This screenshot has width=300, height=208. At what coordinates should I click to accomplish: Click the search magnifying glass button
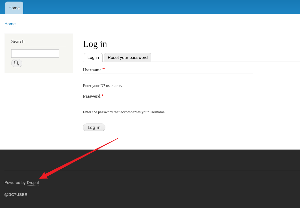click(x=16, y=63)
